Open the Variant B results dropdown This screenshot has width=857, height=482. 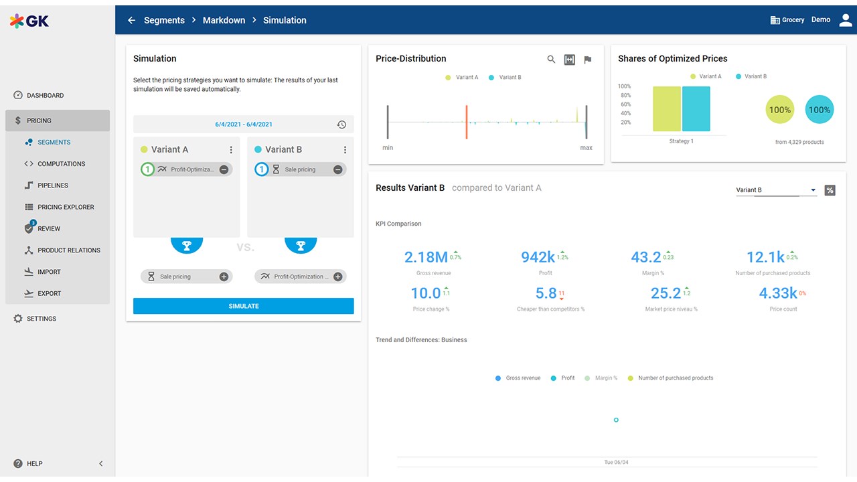(776, 190)
